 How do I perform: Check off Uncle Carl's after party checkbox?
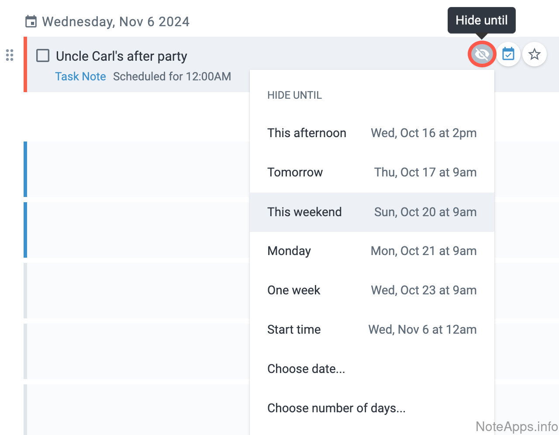click(43, 56)
